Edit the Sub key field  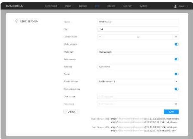(x=138, y=67)
